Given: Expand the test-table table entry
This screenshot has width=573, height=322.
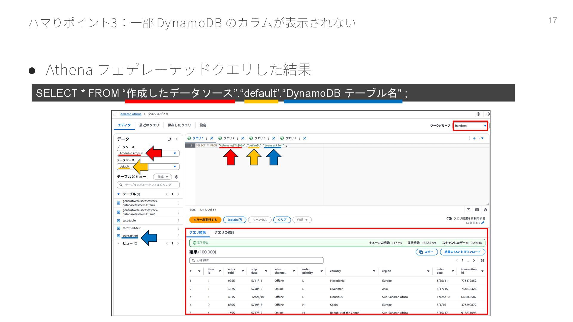Looking at the screenshot, I should coord(118,221).
